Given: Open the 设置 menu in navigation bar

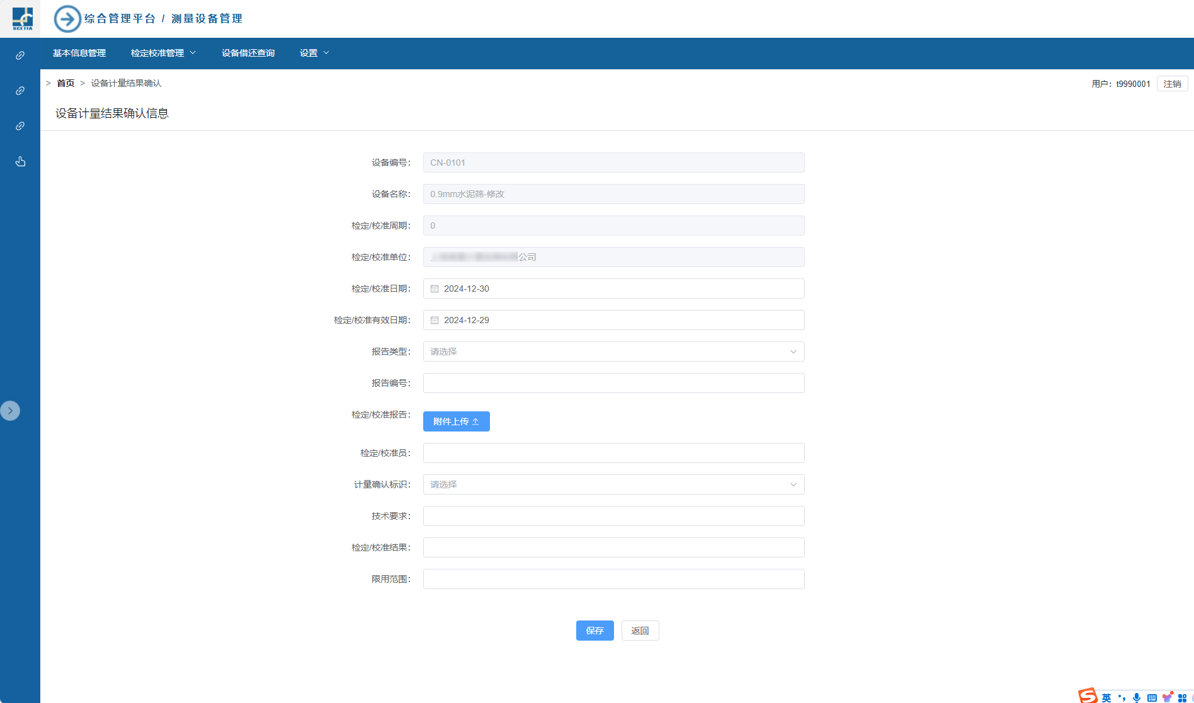Looking at the screenshot, I should (x=314, y=53).
